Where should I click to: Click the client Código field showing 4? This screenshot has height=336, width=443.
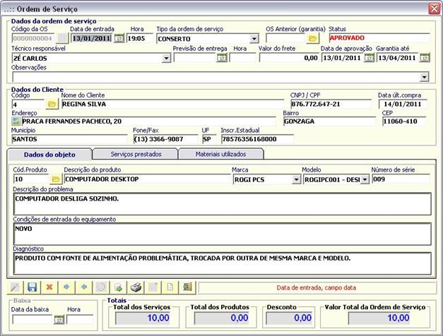[x=28, y=104]
